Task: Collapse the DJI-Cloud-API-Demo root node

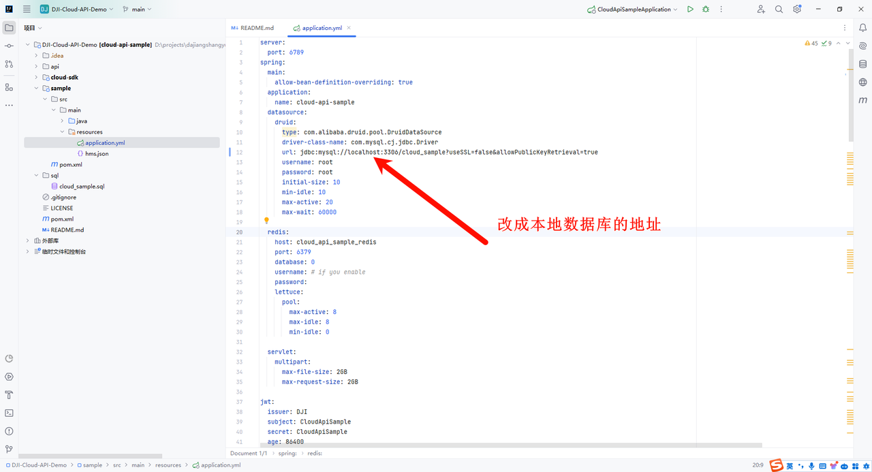Action: pyautogui.click(x=28, y=45)
